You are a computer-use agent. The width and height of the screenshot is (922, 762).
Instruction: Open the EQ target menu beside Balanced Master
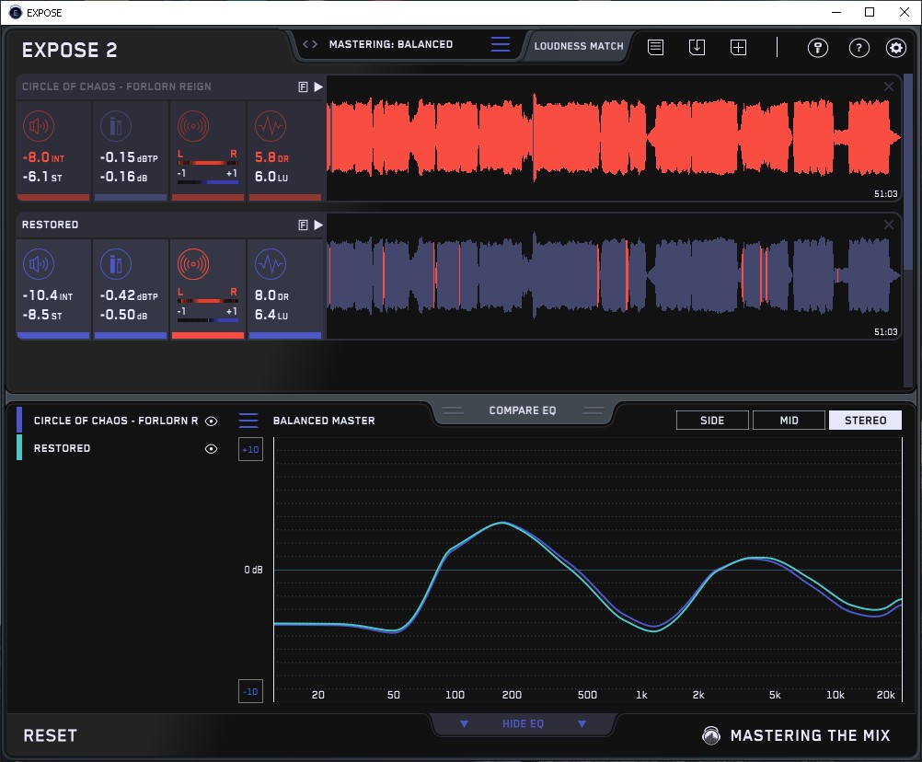(248, 421)
